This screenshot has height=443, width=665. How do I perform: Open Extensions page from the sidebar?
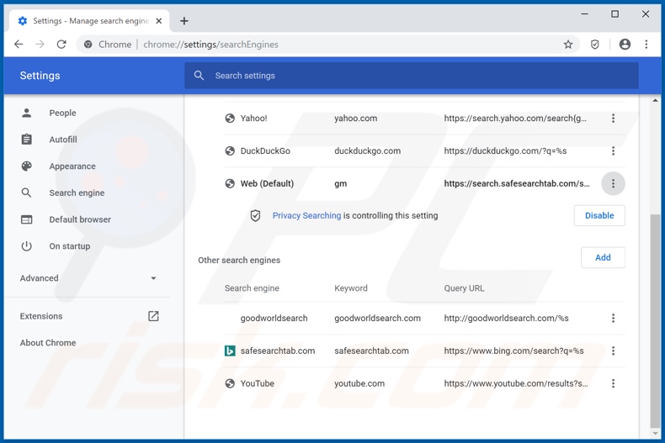(41, 316)
